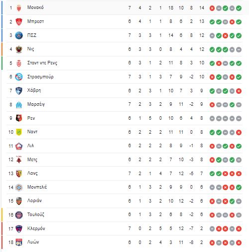The width and height of the screenshot is (249, 252).
Task: Click the Ρεν club logo
Action: pos(19,118)
